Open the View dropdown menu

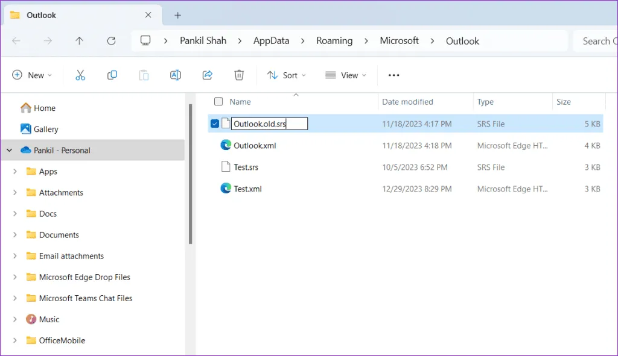(x=346, y=75)
